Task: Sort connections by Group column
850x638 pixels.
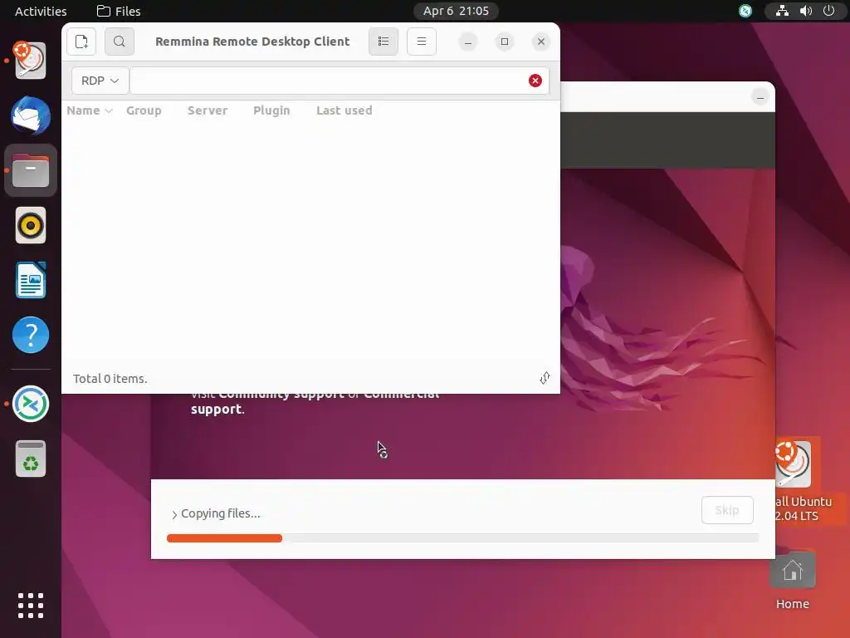Action: 144,110
